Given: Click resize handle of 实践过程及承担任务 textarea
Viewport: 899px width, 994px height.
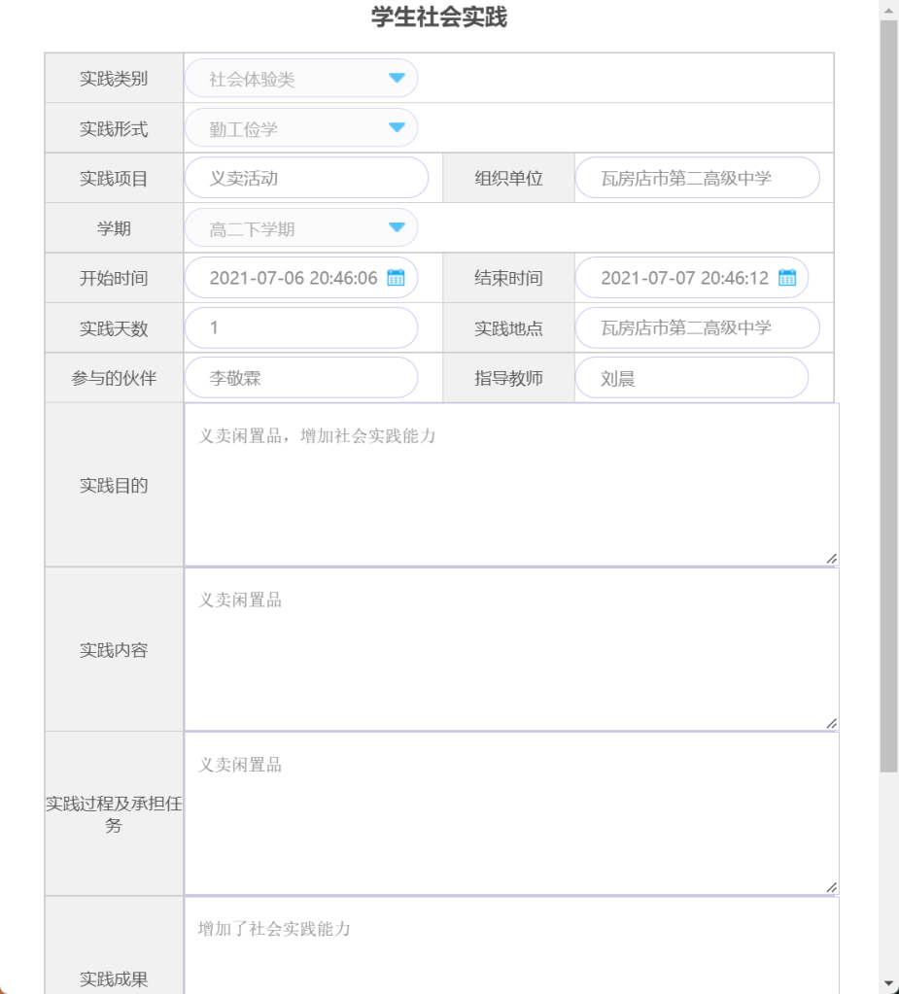Looking at the screenshot, I should (831, 887).
